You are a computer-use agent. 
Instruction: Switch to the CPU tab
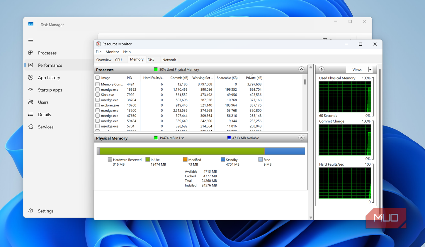click(118, 60)
